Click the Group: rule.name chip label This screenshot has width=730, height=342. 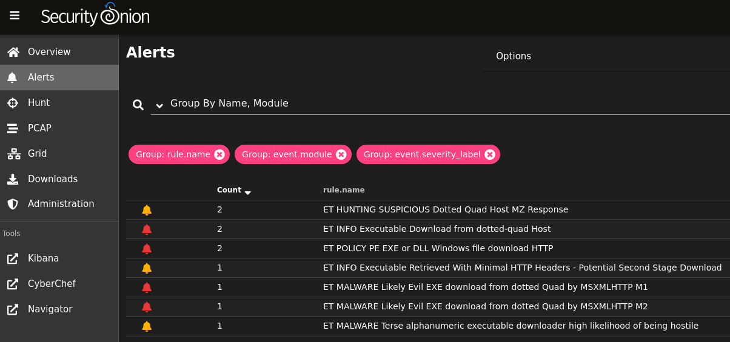coord(173,154)
